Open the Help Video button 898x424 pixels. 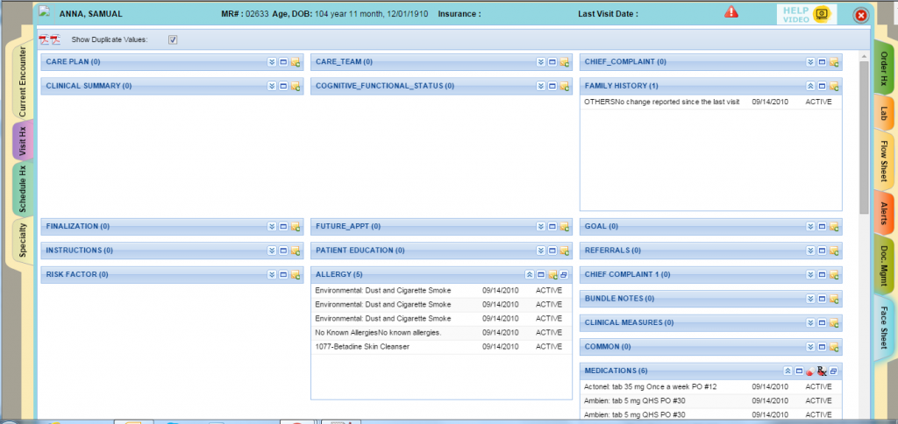[x=807, y=15]
